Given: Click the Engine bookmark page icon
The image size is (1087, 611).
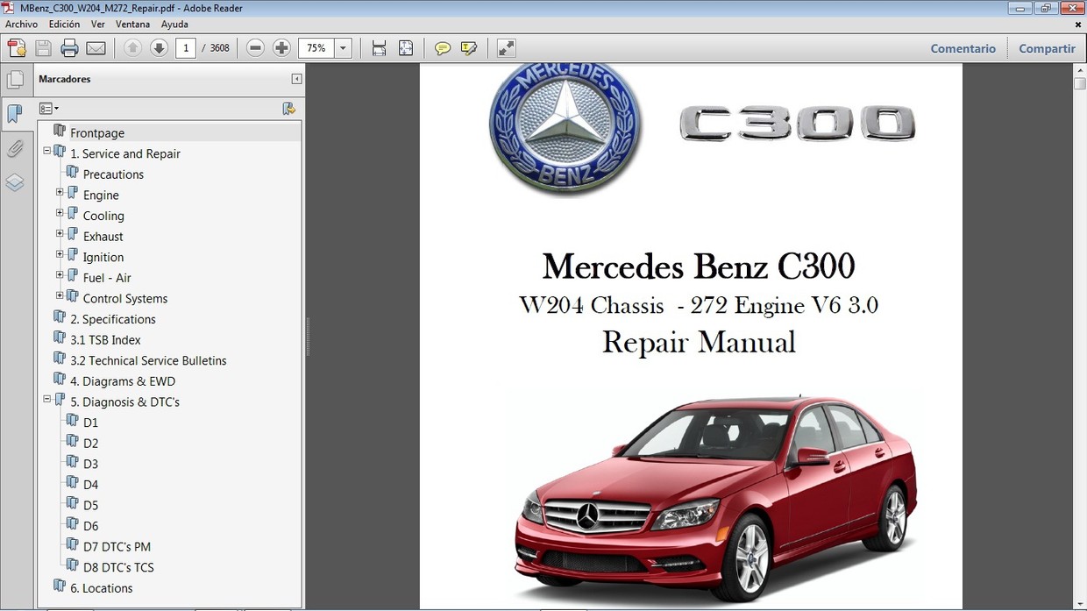Looking at the screenshot, I should 73,193.
